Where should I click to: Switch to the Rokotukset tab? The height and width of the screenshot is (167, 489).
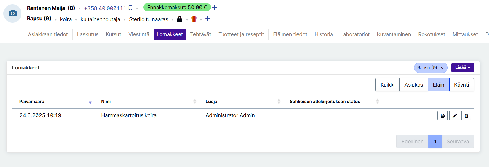[432, 34]
